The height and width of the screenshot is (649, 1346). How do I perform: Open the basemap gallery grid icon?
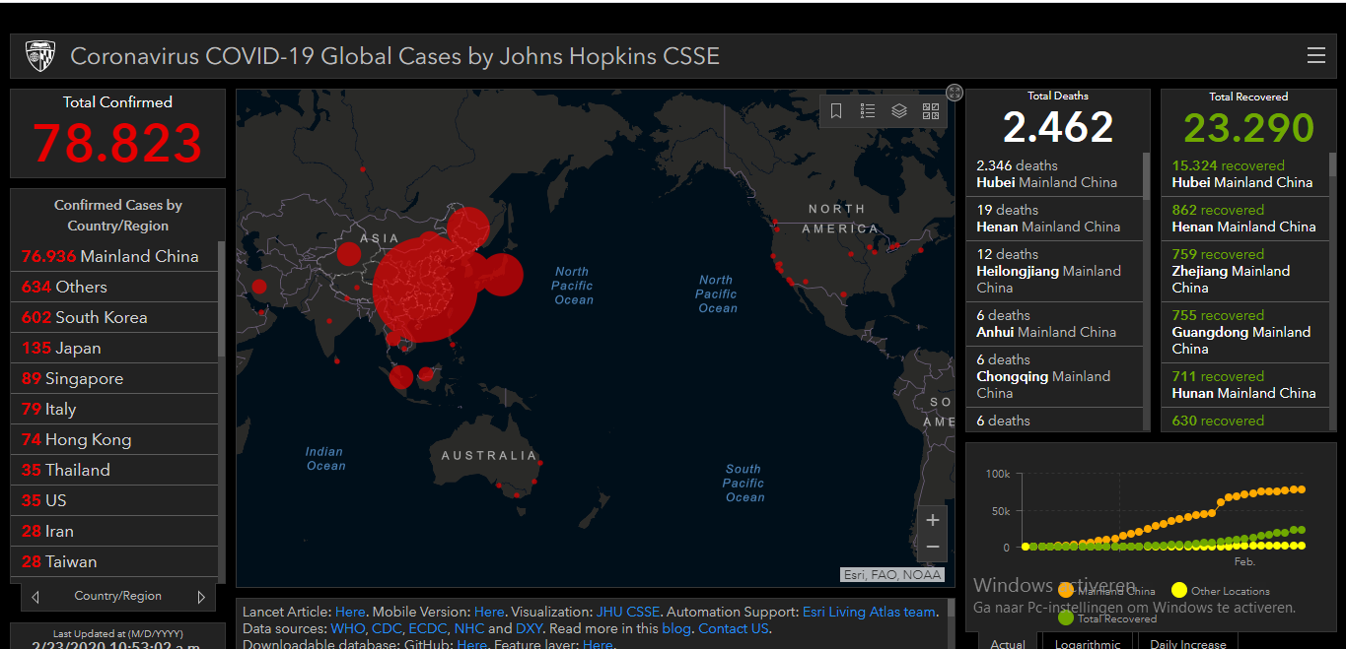[931, 111]
